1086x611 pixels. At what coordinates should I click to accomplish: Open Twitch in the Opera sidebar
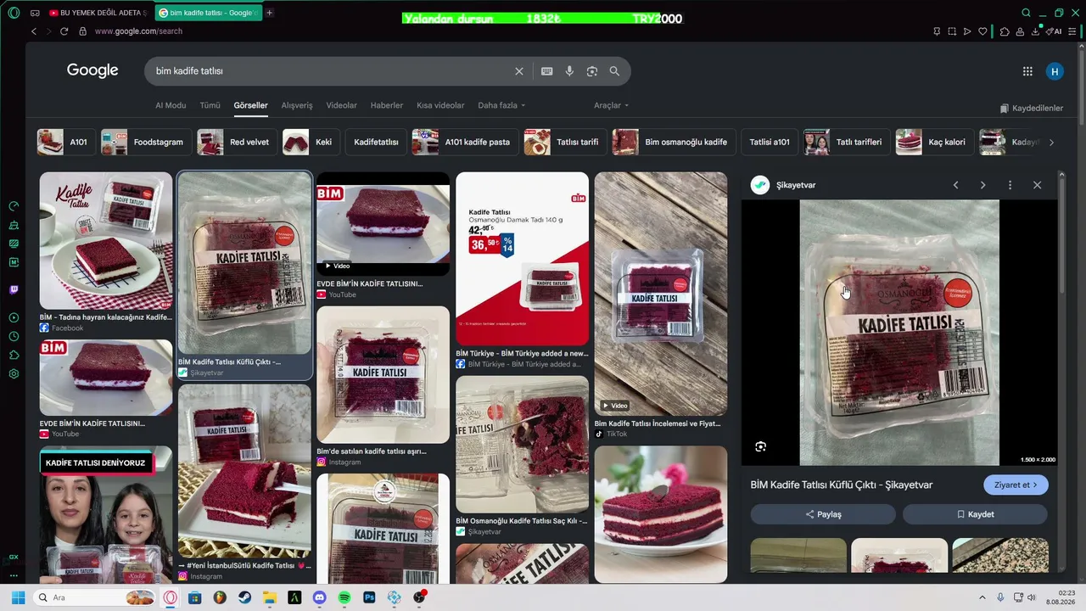point(14,289)
